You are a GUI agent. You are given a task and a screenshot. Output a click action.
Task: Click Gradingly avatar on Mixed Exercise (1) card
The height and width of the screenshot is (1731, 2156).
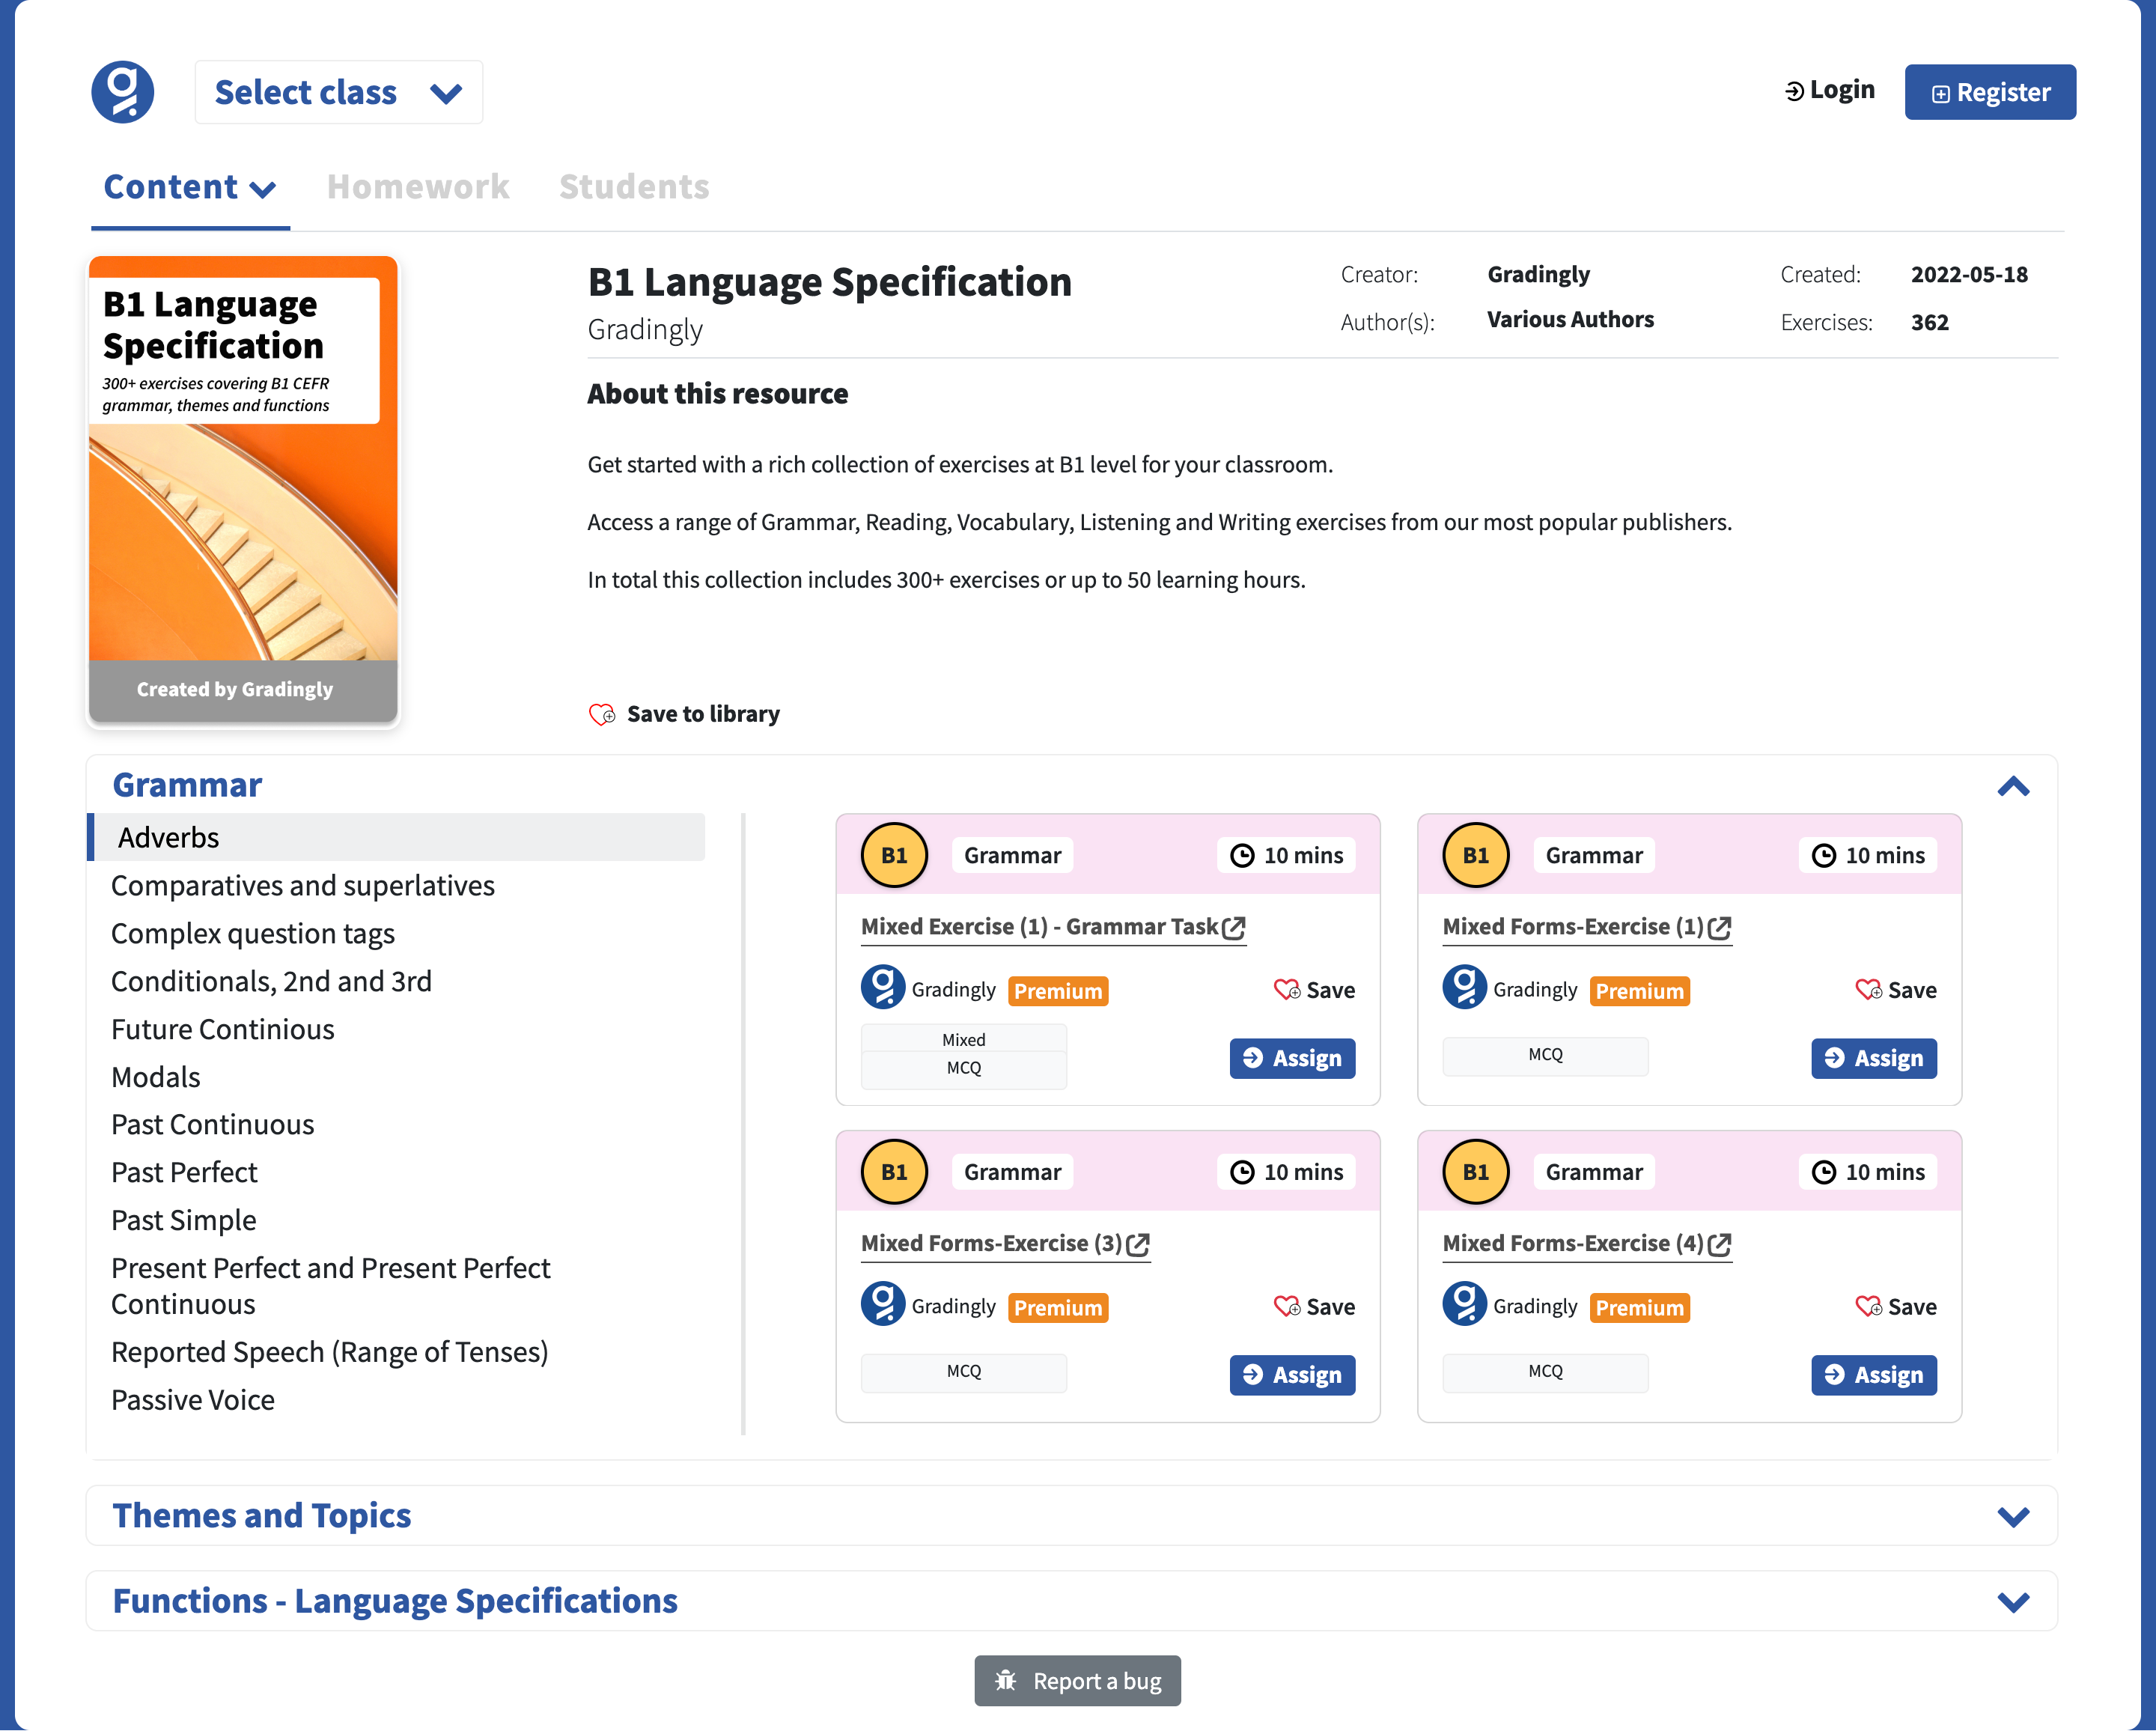point(883,988)
